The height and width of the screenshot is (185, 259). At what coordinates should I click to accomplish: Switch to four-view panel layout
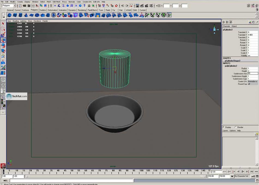coord(3,85)
